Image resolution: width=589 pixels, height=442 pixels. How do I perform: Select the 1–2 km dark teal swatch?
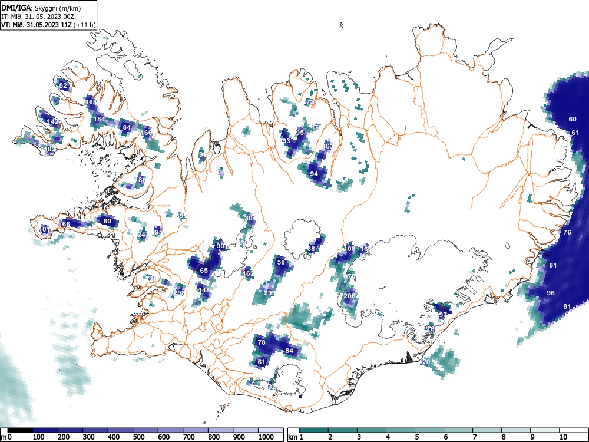pyautogui.click(x=314, y=430)
